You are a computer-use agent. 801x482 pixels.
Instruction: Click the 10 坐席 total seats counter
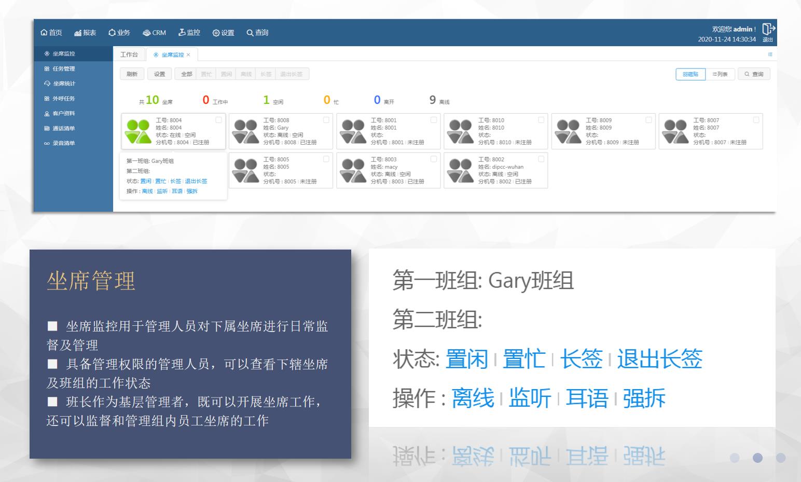coord(156,100)
